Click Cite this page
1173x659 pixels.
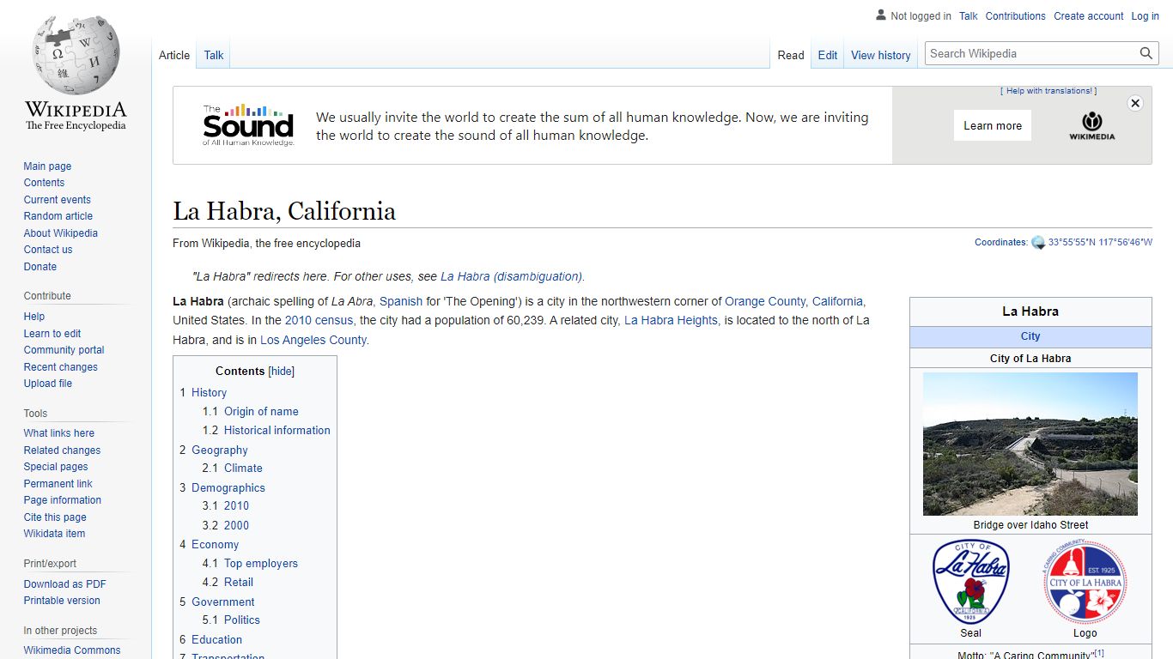tap(55, 517)
